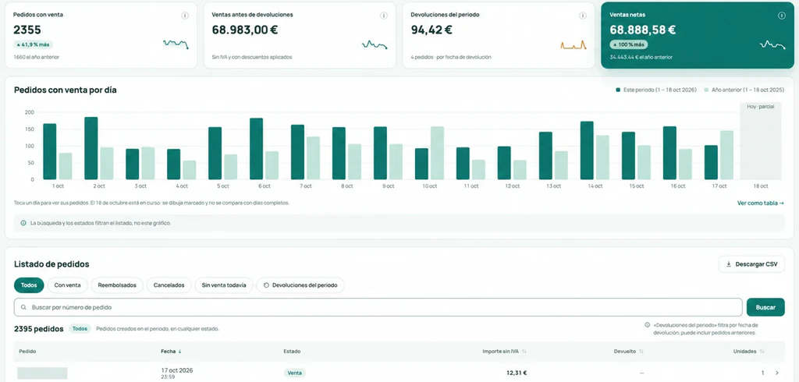Click the 100 % más badge
Image resolution: width=799 pixels, height=382 pixels.
click(629, 44)
